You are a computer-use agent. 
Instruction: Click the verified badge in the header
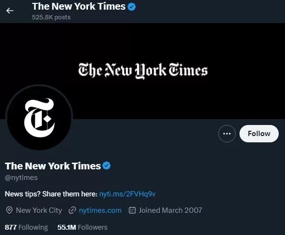coord(132,7)
